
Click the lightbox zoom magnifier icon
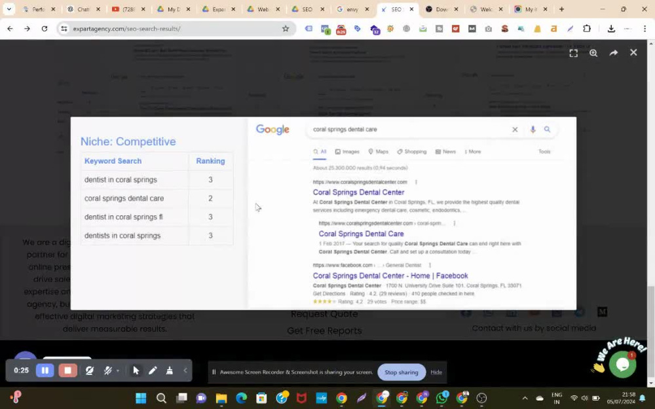(593, 53)
